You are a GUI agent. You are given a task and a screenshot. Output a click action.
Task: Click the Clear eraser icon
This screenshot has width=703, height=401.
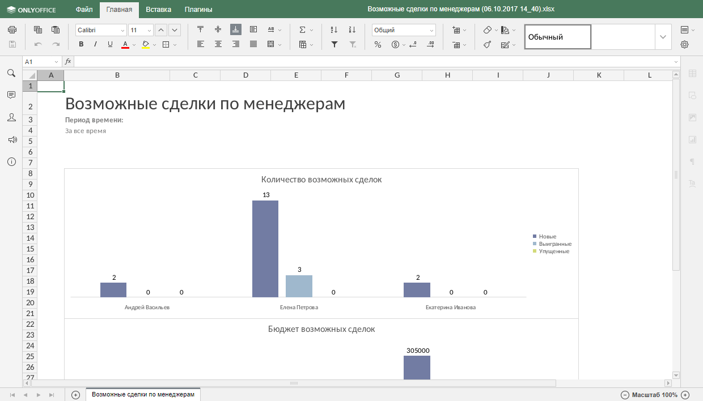point(487,30)
